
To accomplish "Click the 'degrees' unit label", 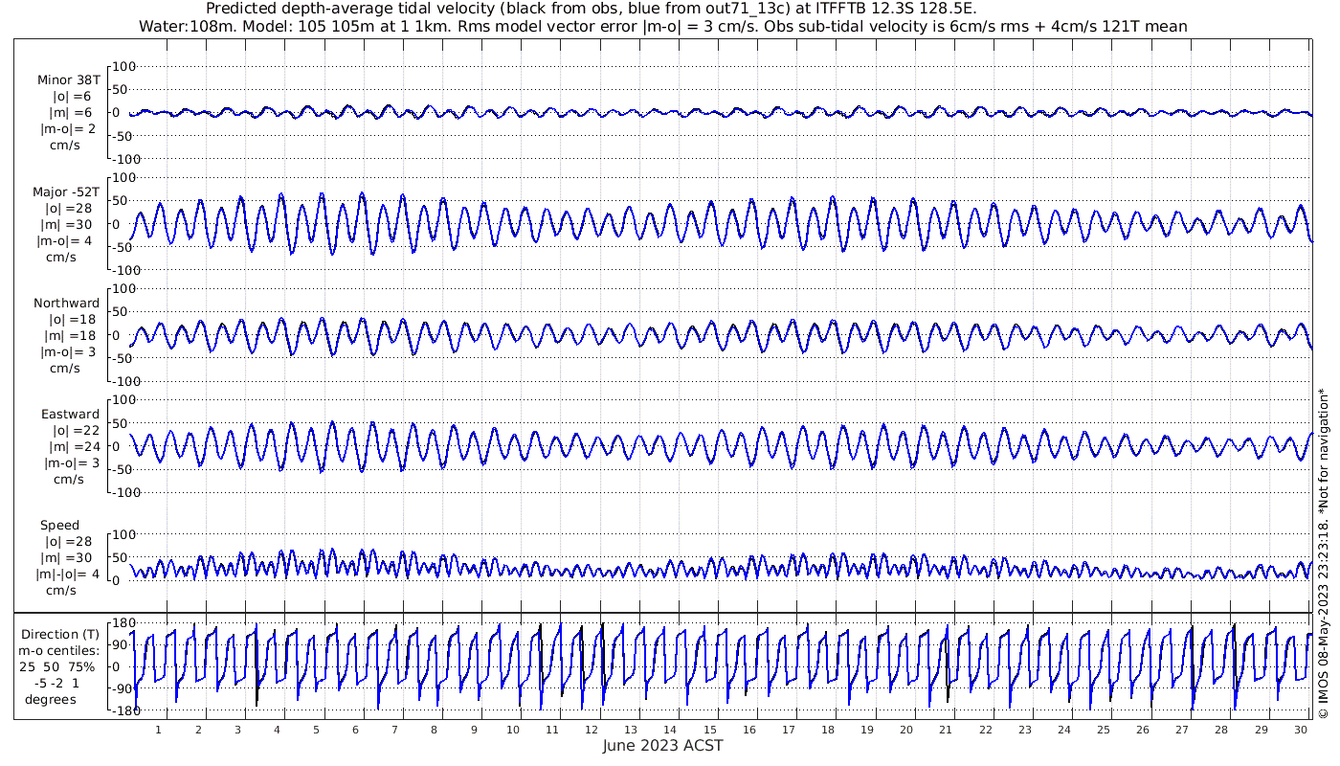I will coord(51,699).
